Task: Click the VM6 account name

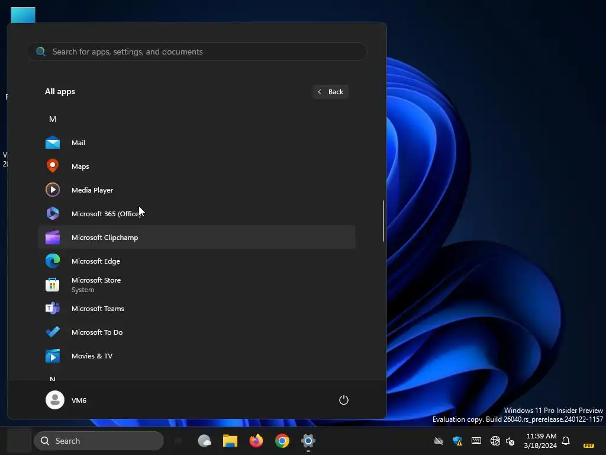Action: click(79, 400)
